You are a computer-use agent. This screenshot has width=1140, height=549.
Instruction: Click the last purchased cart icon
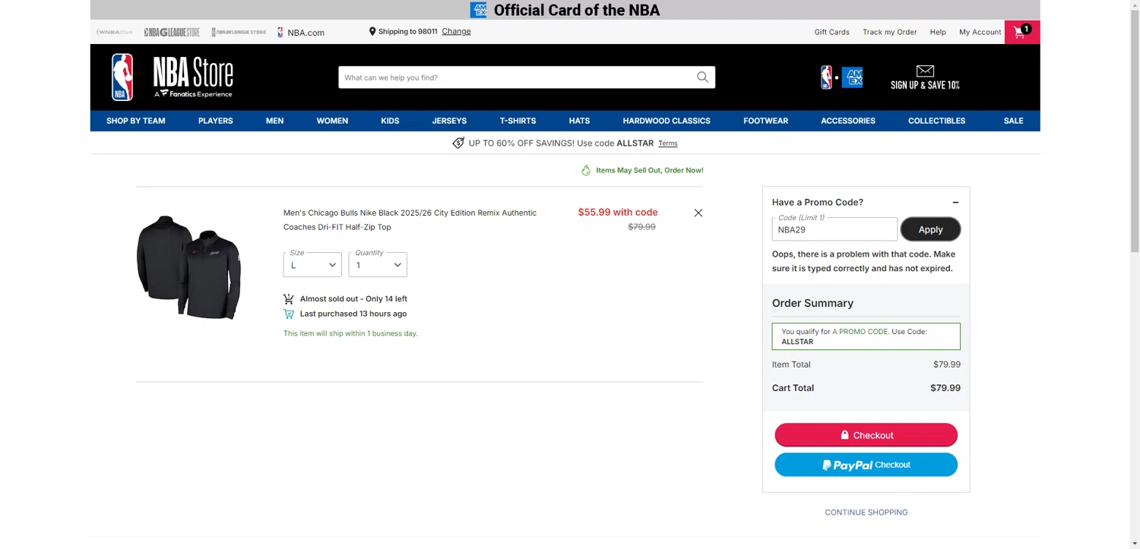tap(289, 314)
